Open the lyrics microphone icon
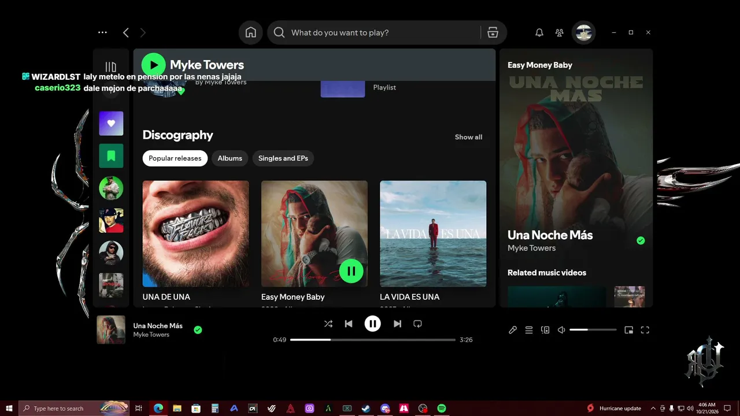This screenshot has width=740, height=416. point(513,330)
